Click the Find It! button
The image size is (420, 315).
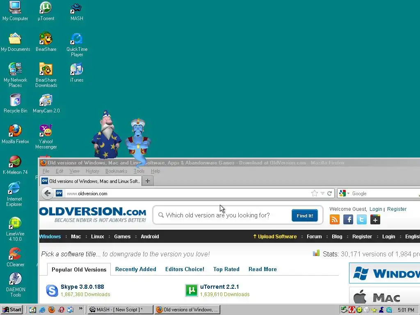click(x=305, y=215)
